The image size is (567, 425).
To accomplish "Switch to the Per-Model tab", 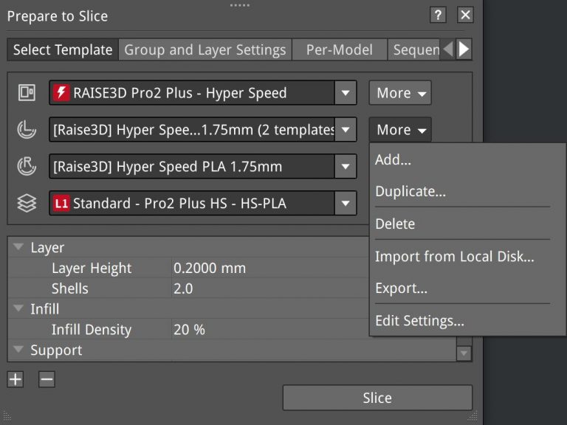I will [339, 49].
